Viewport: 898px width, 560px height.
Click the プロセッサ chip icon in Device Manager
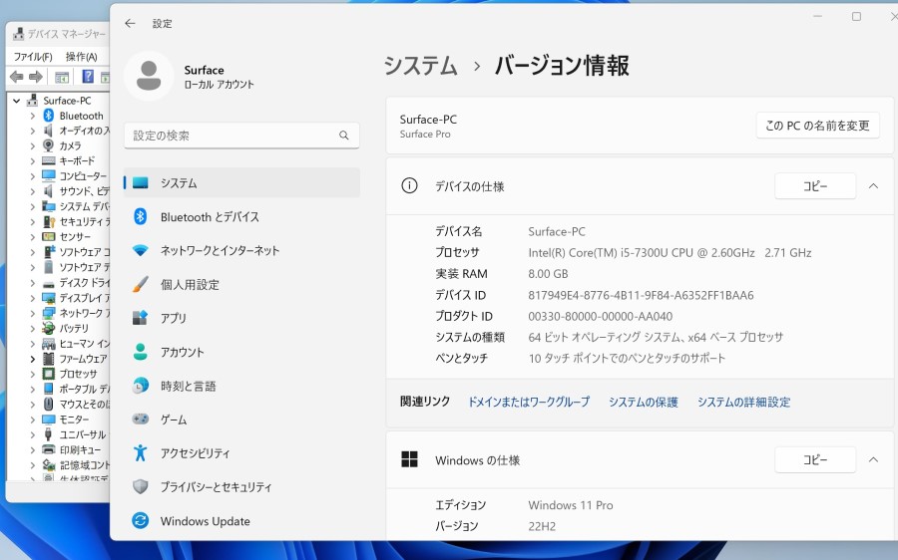49,374
